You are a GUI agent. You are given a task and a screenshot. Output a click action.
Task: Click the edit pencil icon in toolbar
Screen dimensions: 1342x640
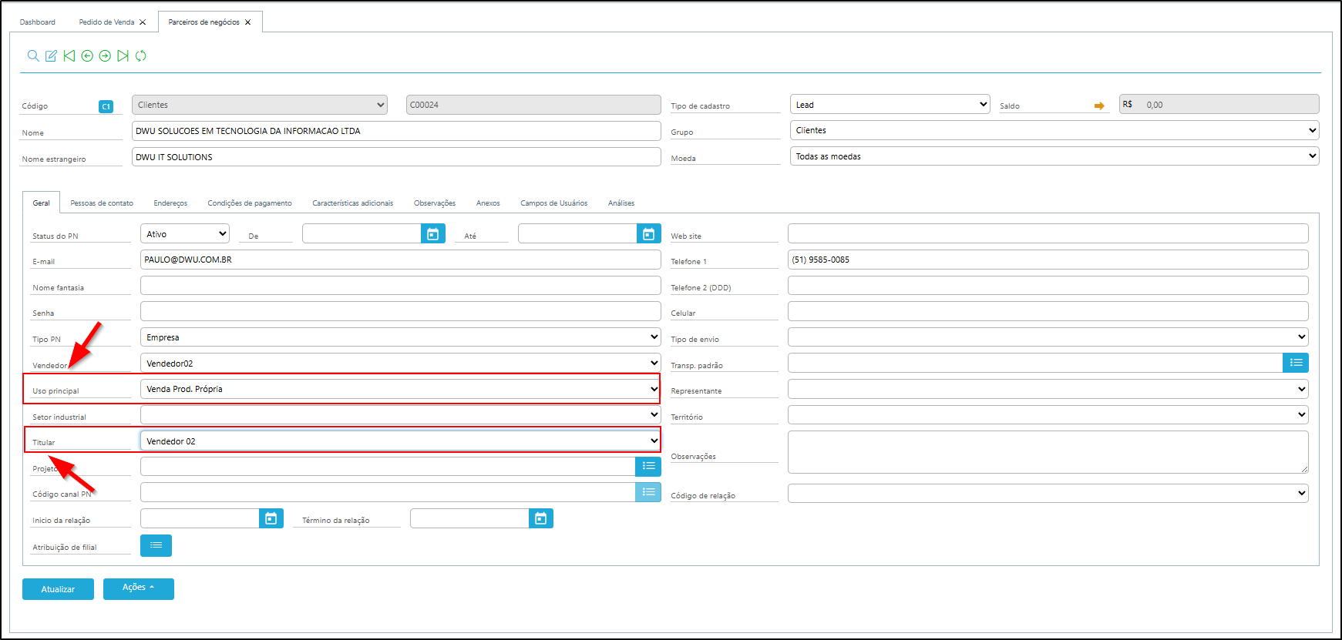[51, 55]
